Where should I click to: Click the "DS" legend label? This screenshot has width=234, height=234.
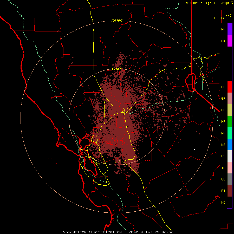coord(223,156)
